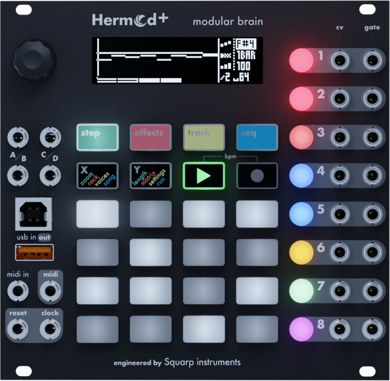This screenshot has height=381, width=390.
Task: Tap the pad directly below the Y button
Action: pyautogui.click(x=151, y=214)
